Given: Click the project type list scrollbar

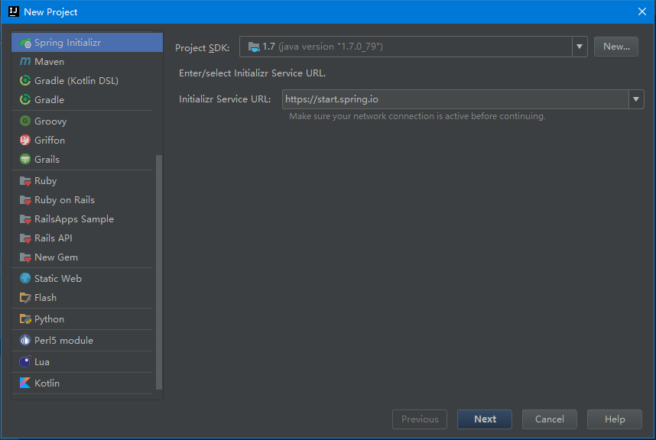Looking at the screenshot, I should pyautogui.click(x=159, y=272).
